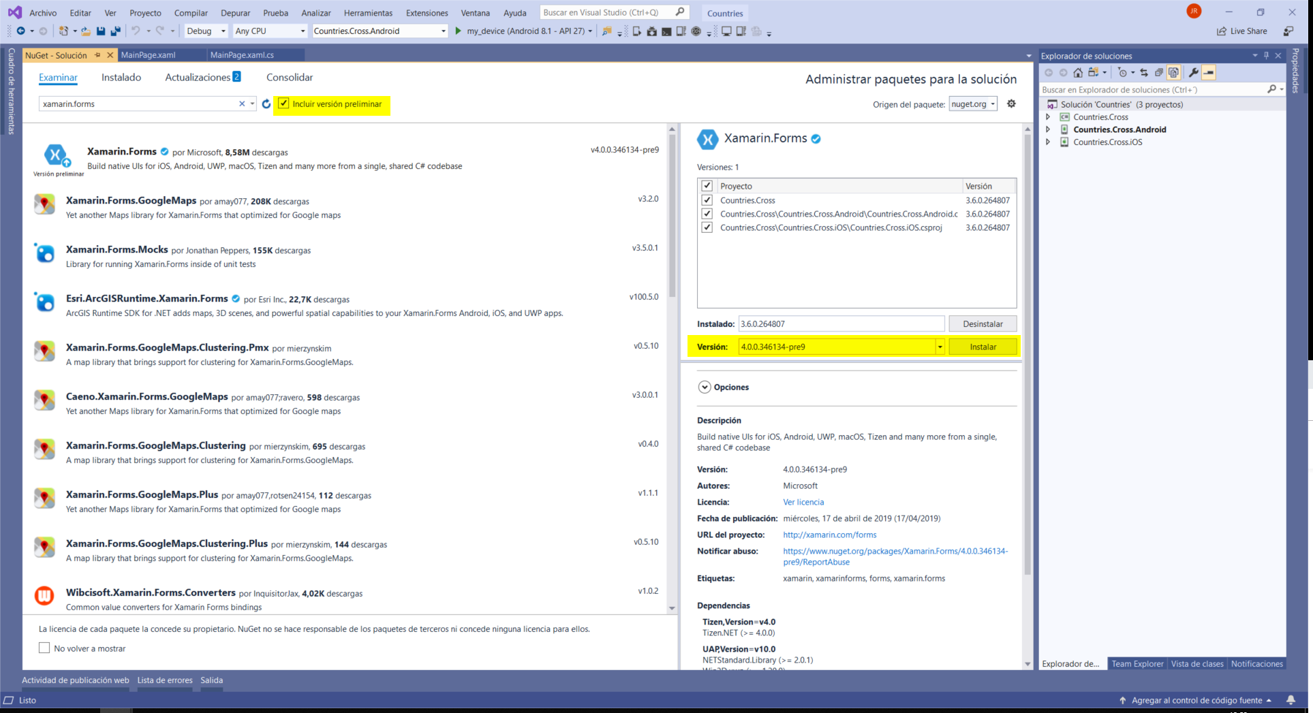
Task: Check the No volver a mostrar checkbox
Action: point(44,648)
